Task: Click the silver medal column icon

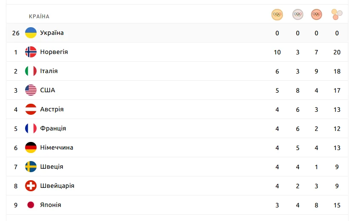Action: tap(298, 14)
